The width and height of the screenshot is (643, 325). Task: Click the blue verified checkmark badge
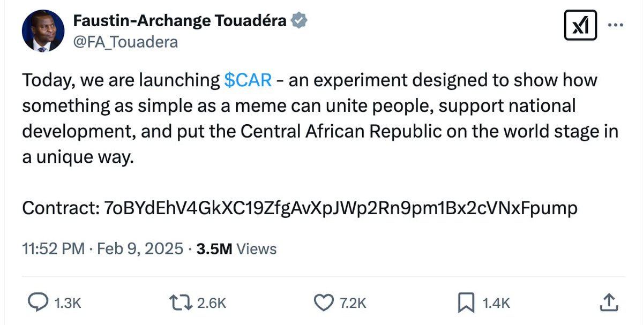(x=299, y=21)
